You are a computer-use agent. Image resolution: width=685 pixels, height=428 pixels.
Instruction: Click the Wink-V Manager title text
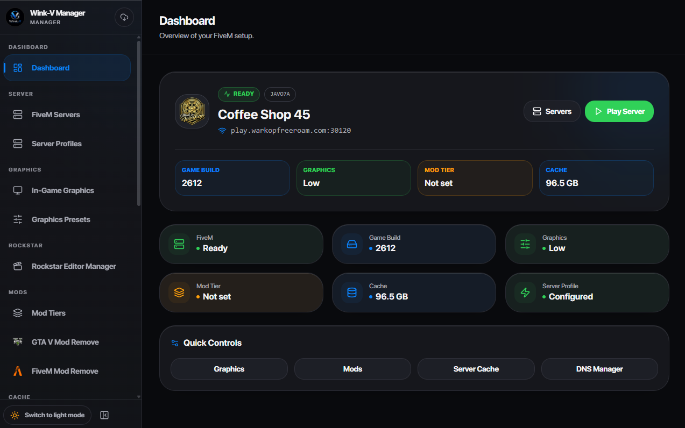coord(58,13)
